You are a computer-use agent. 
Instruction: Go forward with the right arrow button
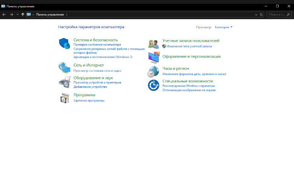coord(12,15)
